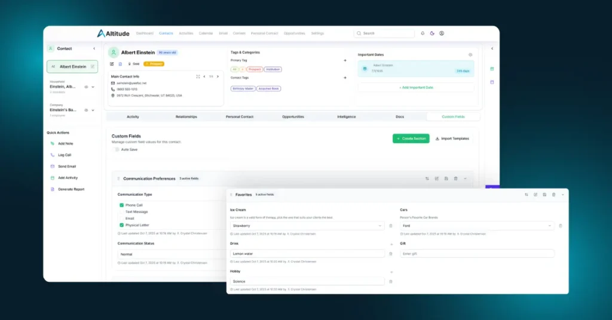612x320 pixels.
Task: Switch to the Activity tab
Action: coord(133,117)
